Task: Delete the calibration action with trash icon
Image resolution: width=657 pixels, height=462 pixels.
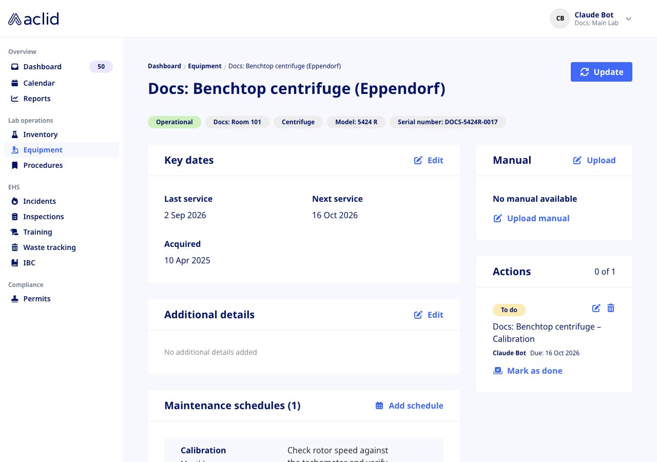Action: [611, 308]
